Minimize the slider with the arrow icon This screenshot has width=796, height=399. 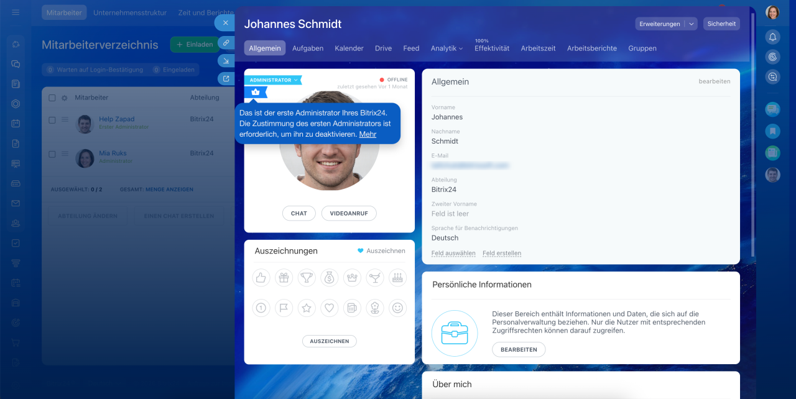(226, 60)
